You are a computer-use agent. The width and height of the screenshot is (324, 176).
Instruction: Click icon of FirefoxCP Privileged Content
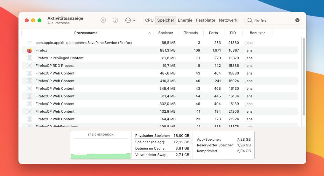click(x=30, y=58)
